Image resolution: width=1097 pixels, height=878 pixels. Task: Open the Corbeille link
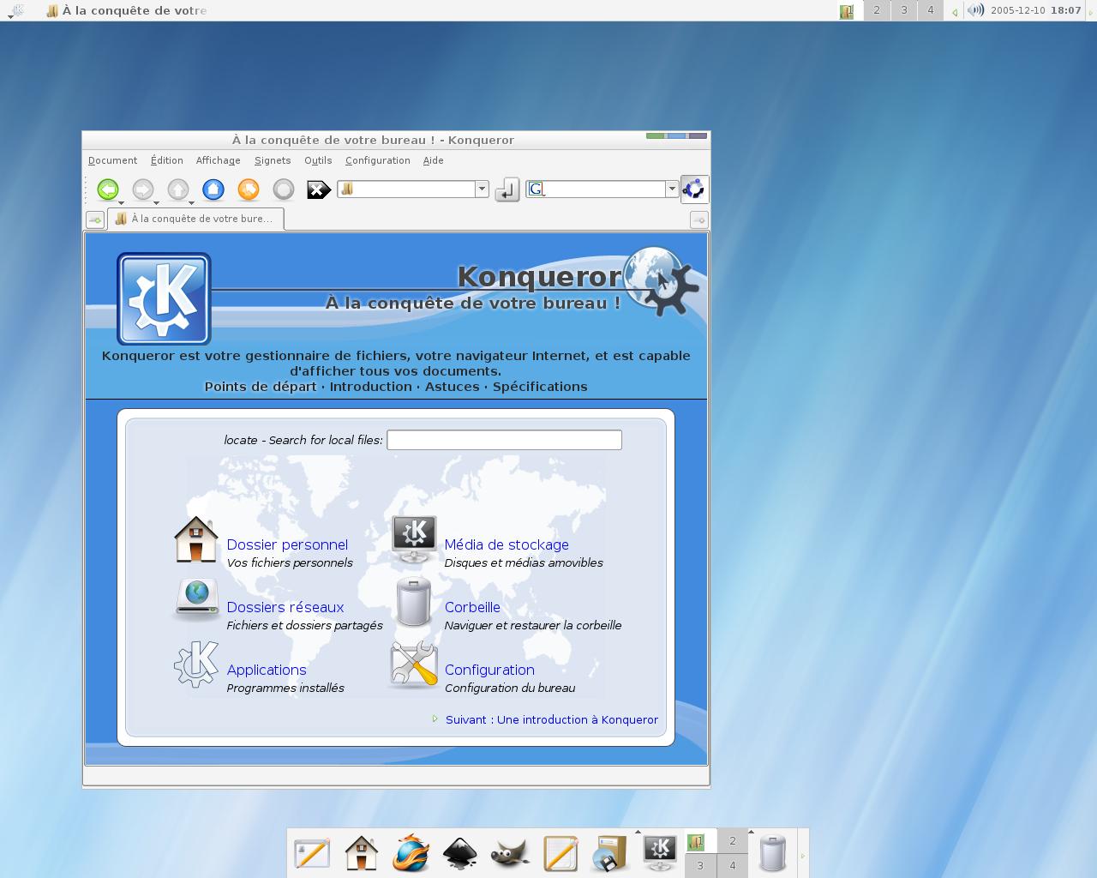pyautogui.click(x=472, y=607)
